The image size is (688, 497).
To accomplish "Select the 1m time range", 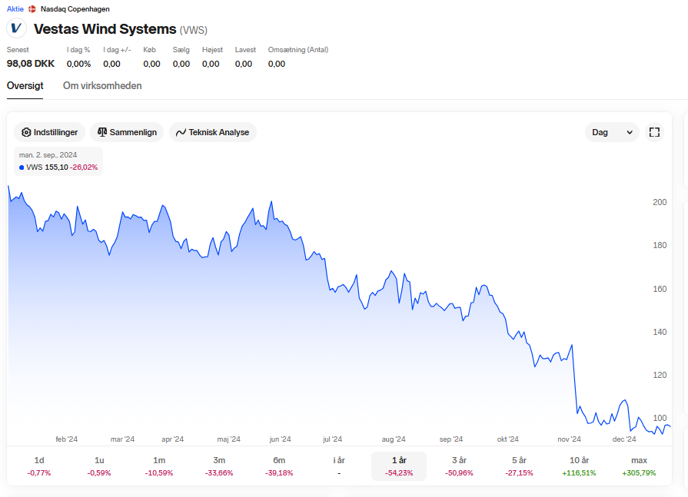I will pos(159,466).
